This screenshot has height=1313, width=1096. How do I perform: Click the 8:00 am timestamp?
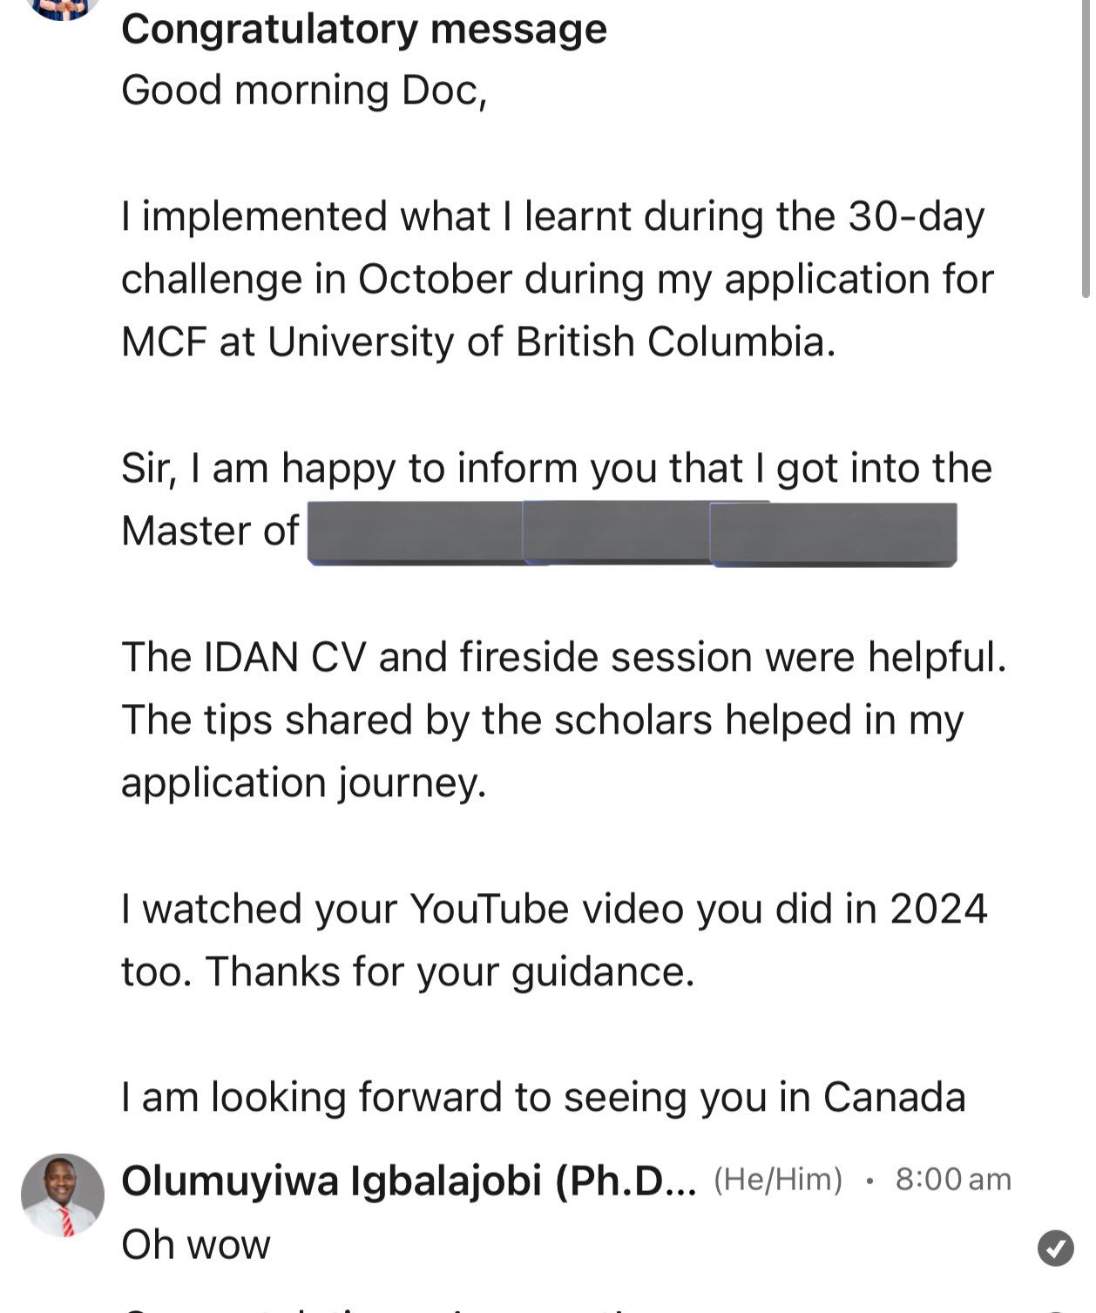[953, 1180]
